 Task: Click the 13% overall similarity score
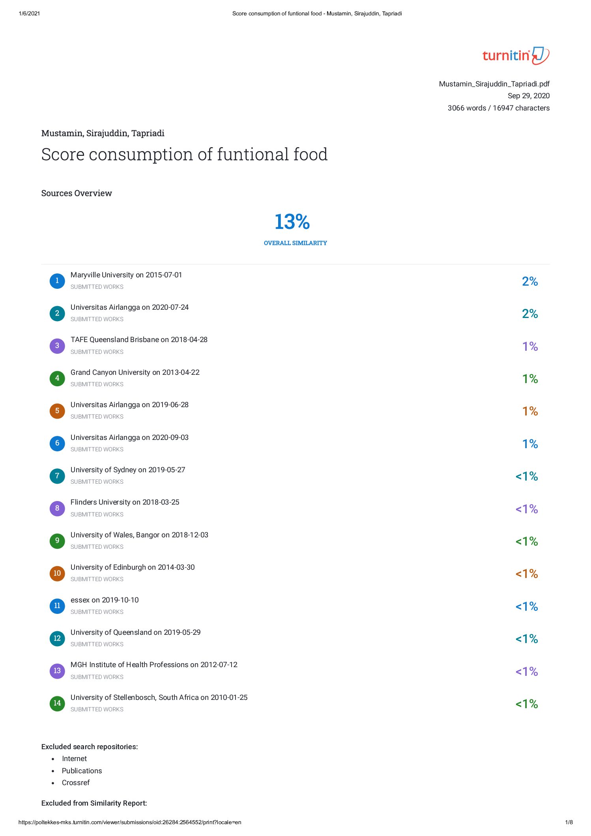click(292, 222)
